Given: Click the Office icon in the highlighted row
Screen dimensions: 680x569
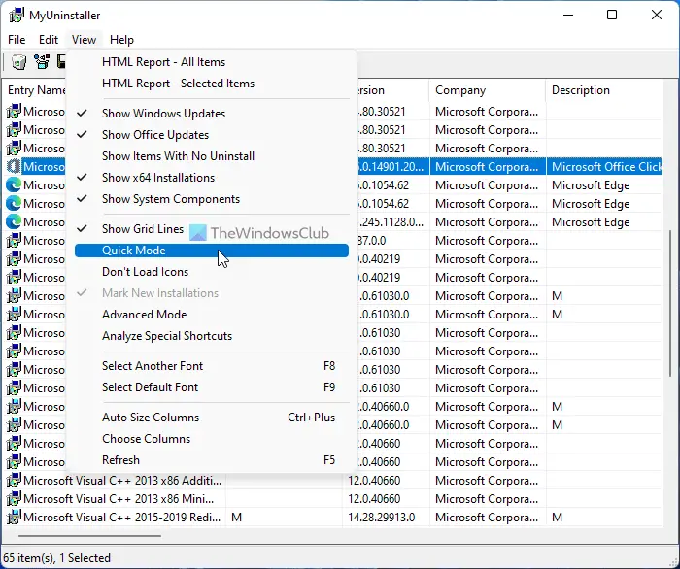Looking at the screenshot, I should click(14, 166).
